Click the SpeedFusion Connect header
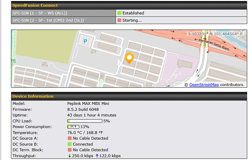252x160 pixels. click(129, 5)
